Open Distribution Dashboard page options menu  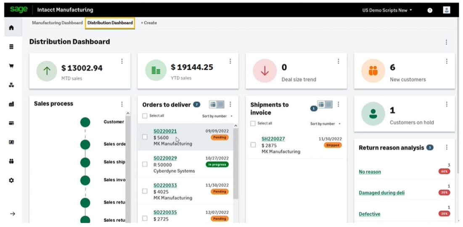(x=446, y=42)
